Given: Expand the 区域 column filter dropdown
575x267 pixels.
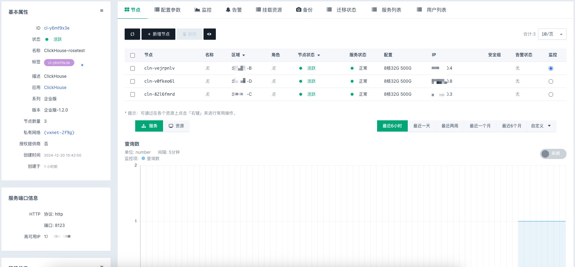Looking at the screenshot, I should pyautogui.click(x=244, y=56).
